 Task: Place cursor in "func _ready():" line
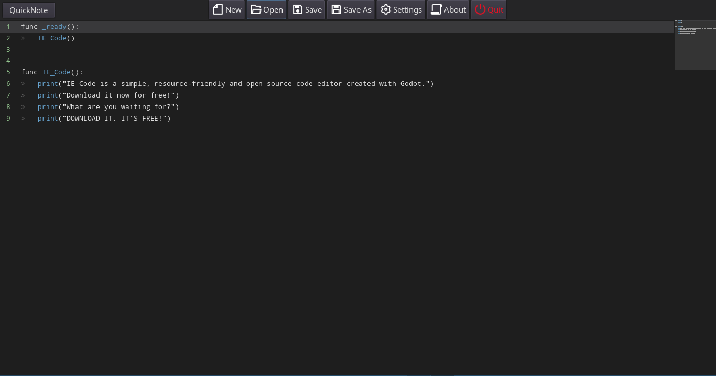click(50, 26)
